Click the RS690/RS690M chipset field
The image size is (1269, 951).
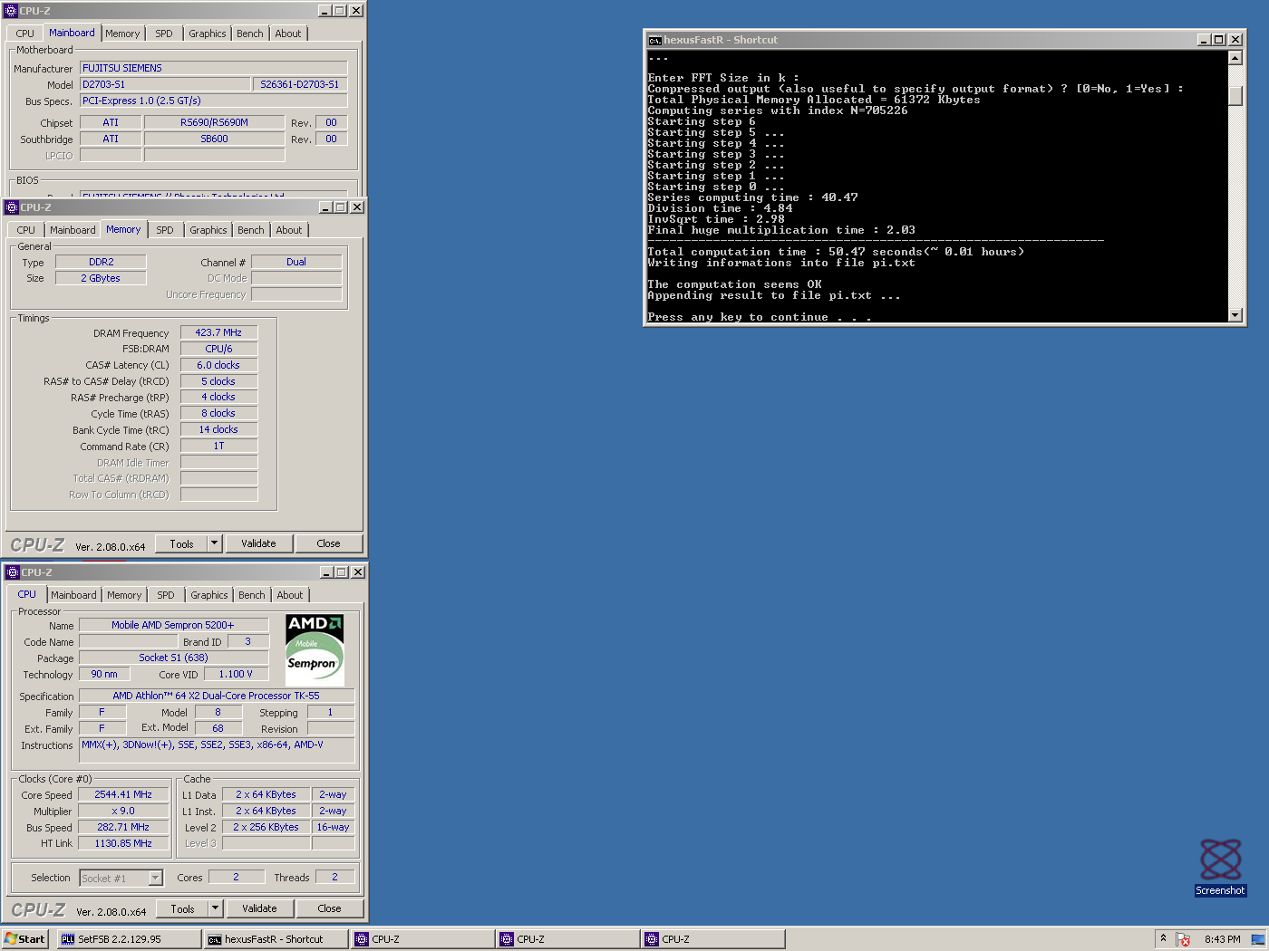pos(214,122)
